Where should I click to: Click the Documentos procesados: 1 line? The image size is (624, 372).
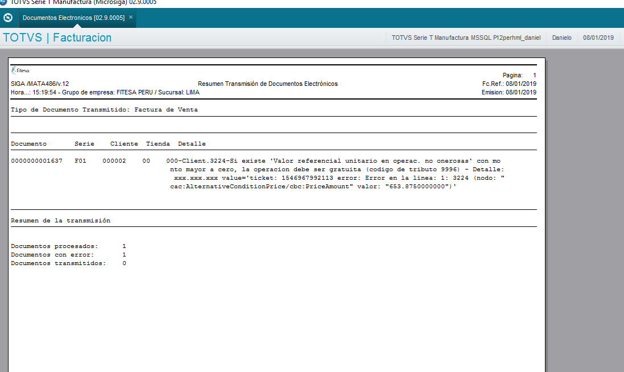[x=68, y=246]
